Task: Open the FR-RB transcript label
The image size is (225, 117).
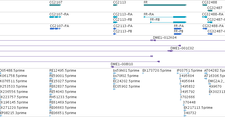Action: 155,20
